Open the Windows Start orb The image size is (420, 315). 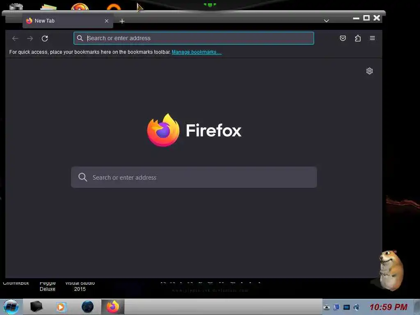tap(11, 307)
